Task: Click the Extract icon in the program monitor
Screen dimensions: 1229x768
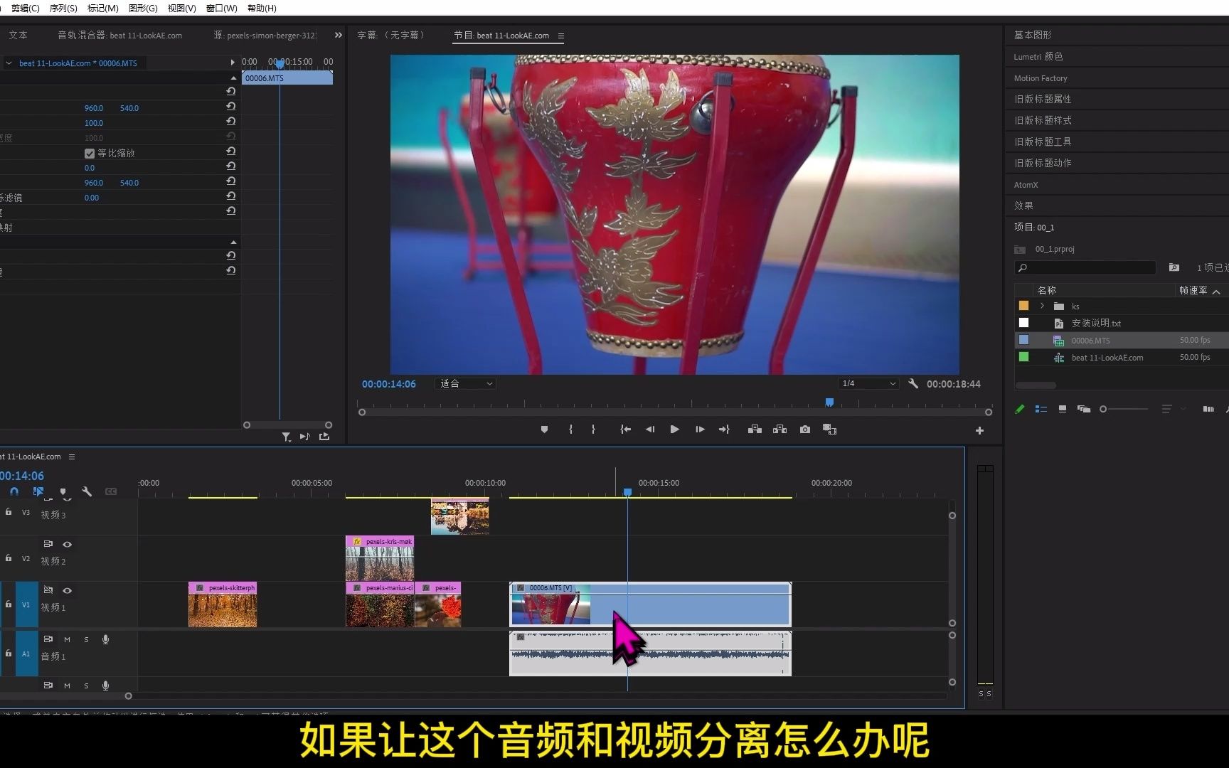Action: coord(780,429)
